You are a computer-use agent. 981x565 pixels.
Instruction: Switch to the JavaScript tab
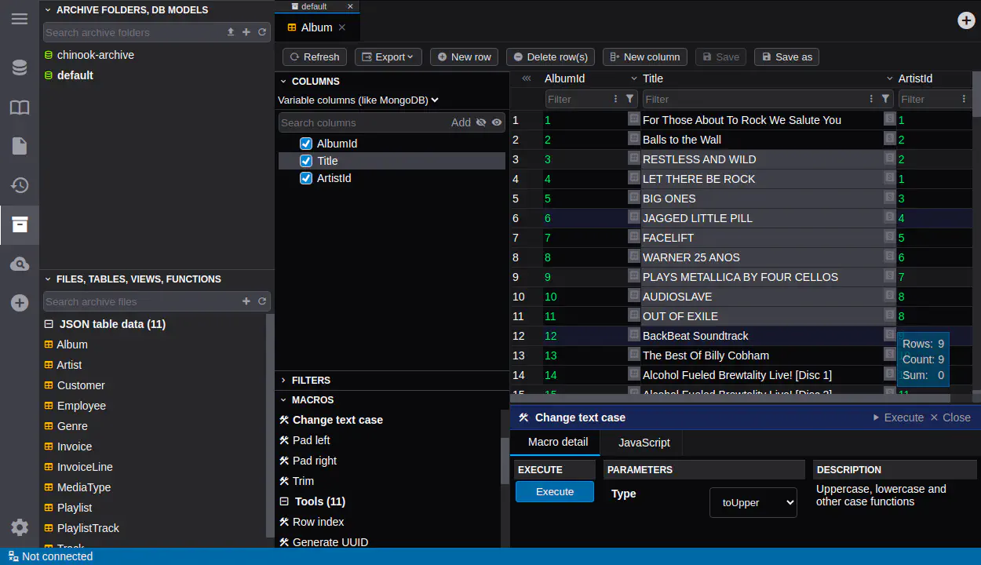(644, 443)
